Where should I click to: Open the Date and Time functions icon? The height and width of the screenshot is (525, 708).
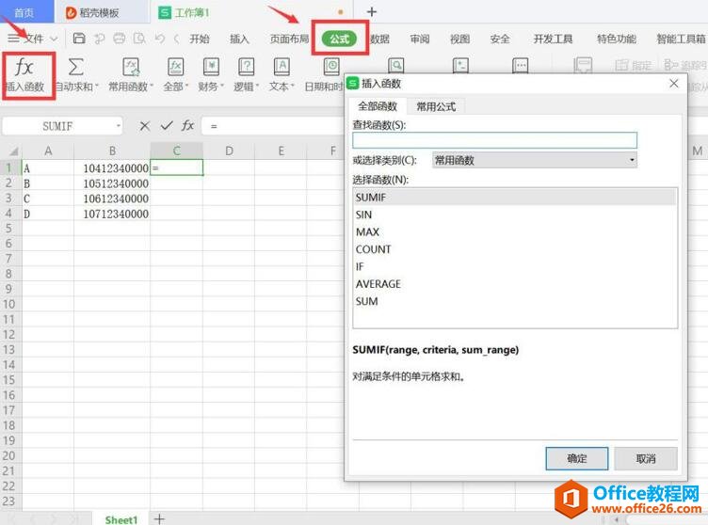pyautogui.click(x=331, y=67)
